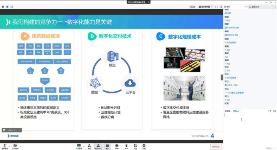Viewport: 277px width, 150px height.
Task: Open the speaker view dropdown at top
Action: 205,7
